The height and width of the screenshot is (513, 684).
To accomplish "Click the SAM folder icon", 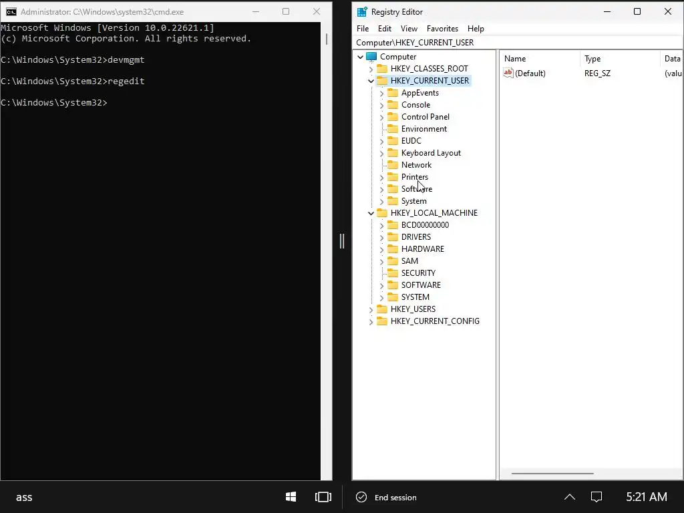I will [x=393, y=261].
